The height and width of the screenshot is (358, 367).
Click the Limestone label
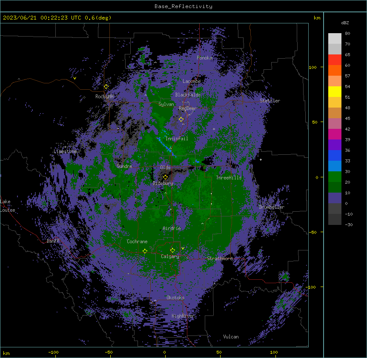pos(65,151)
